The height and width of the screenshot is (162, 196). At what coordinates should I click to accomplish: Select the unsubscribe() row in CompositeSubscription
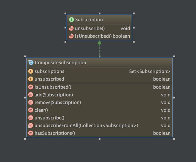100,118
